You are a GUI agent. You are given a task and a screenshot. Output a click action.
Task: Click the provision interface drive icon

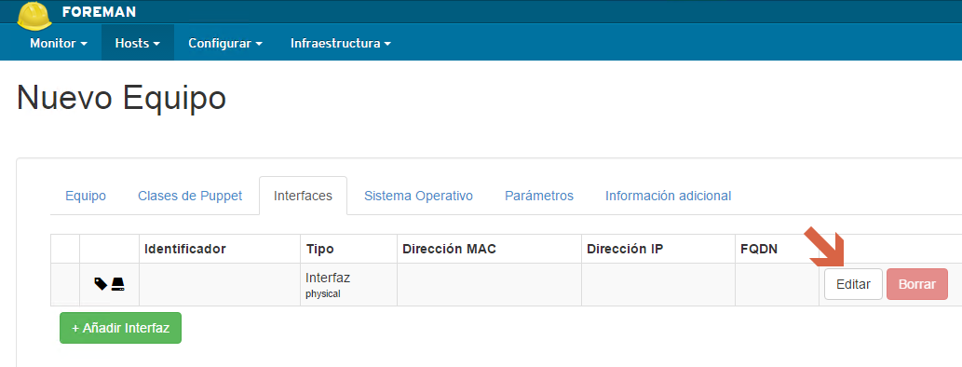coord(117,283)
